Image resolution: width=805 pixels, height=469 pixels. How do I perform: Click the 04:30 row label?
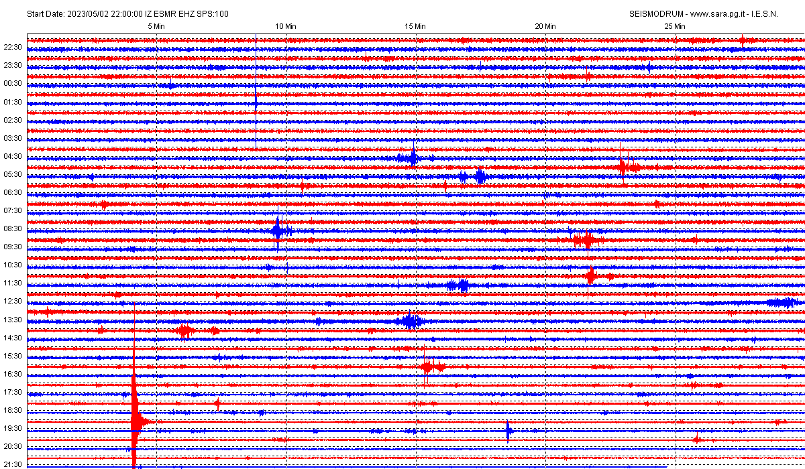pyautogui.click(x=13, y=156)
